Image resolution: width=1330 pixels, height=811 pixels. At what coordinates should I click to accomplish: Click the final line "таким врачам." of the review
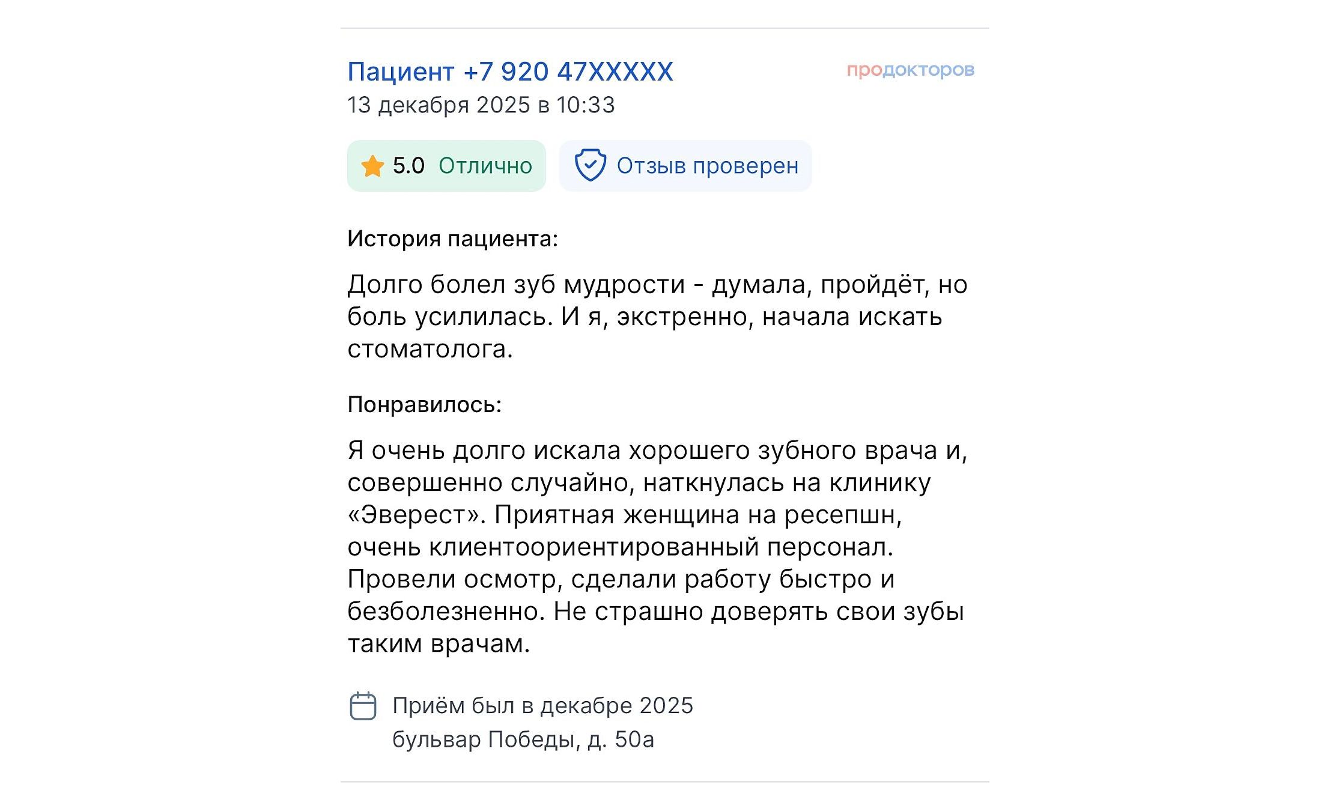439,644
